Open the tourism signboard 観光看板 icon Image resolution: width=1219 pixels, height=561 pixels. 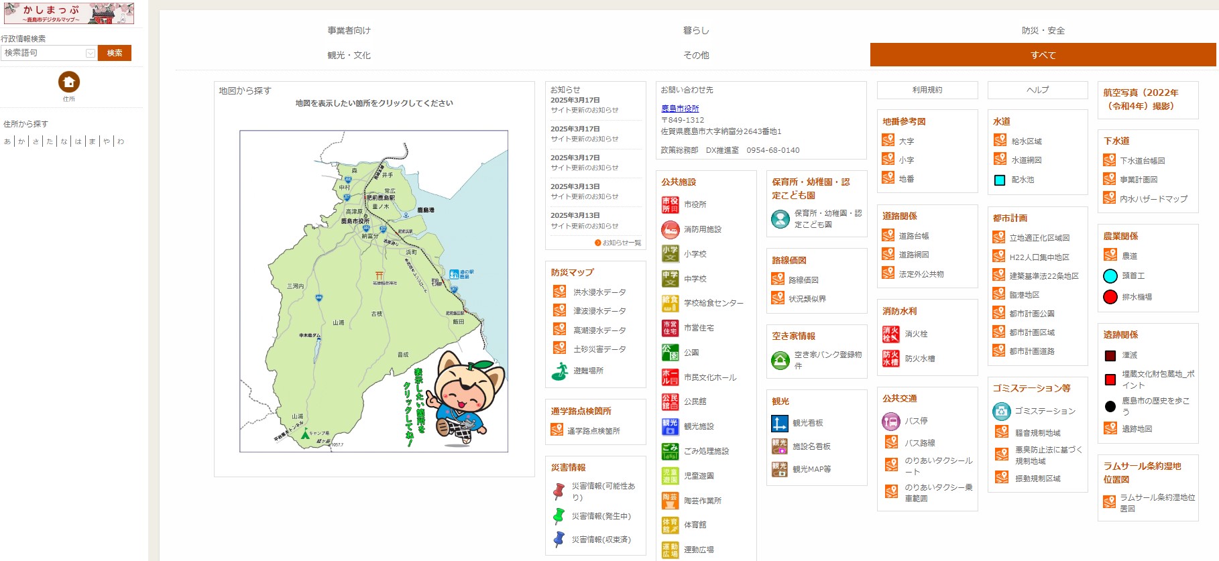(x=779, y=423)
